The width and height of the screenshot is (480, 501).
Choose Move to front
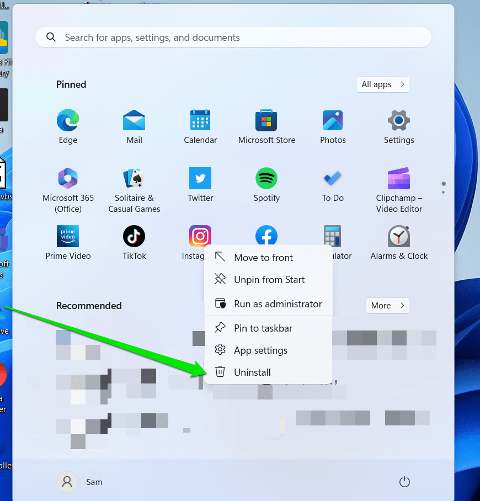click(269, 258)
